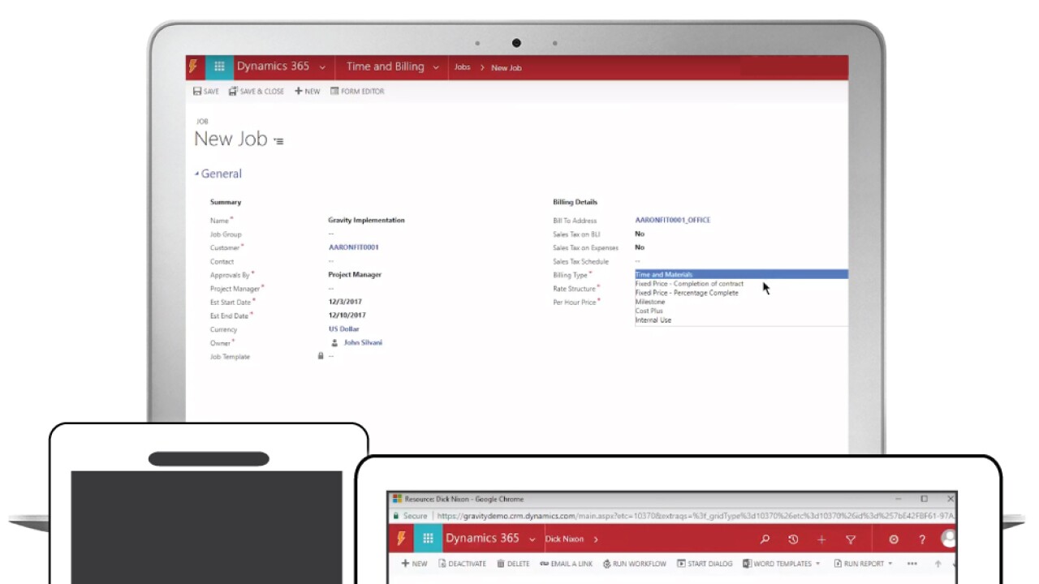Click the help question mark icon
The height and width of the screenshot is (584, 1039).
(922, 539)
